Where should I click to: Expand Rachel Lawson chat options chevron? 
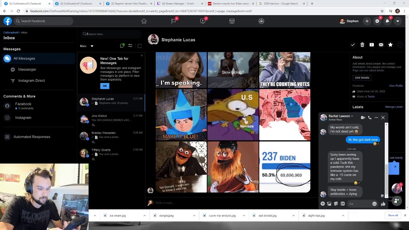click(x=352, y=116)
